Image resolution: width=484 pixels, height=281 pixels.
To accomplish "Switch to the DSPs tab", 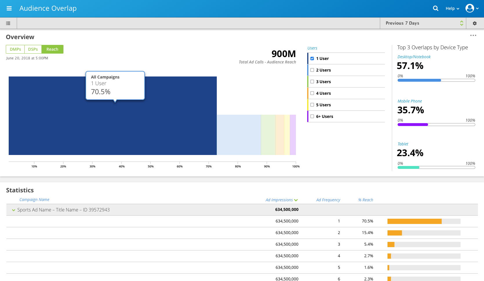I will coord(33,49).
